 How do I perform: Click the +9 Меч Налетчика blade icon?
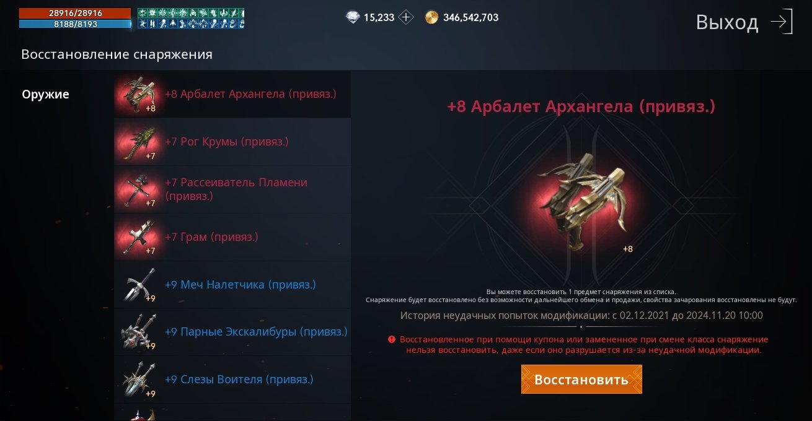click(138, 285)
